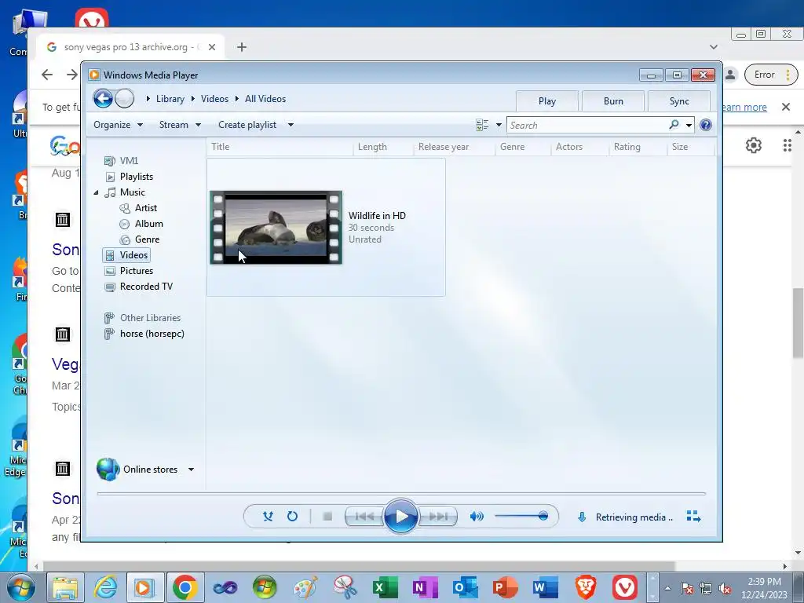The width and height of the screenshot is (804, 603).
Task: Click the Retrieving media status download icon
Action: (582, 517)
